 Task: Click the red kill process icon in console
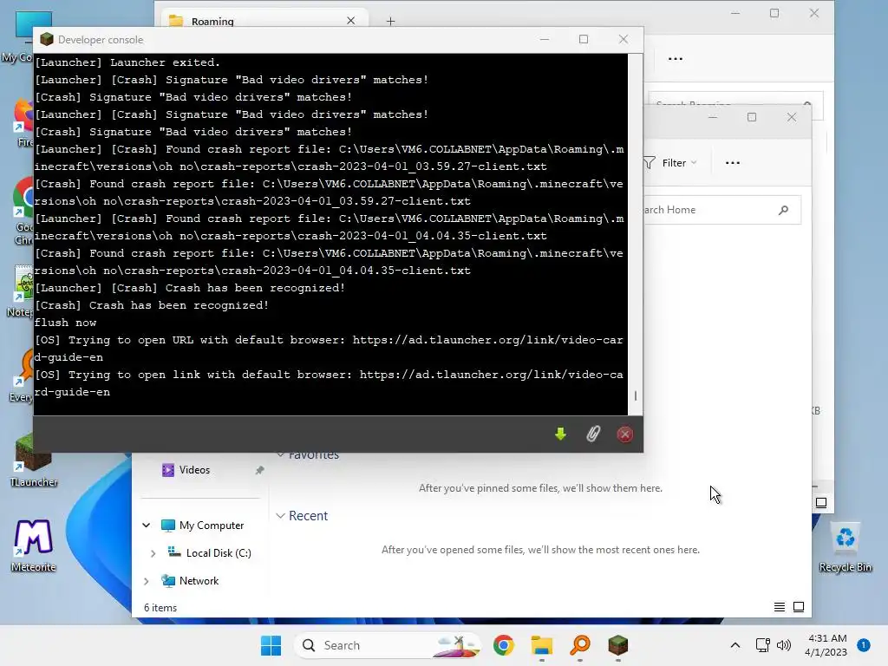pyautogui.click(x=624, y=434)
